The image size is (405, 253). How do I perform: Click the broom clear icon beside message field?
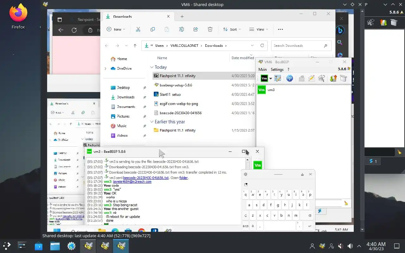(x=346, y=203)
